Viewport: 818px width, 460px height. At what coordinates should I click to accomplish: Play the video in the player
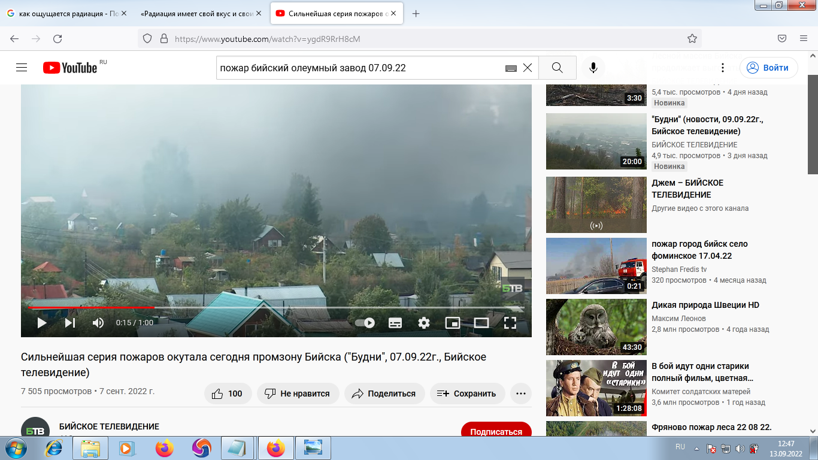click(x=42, y=323)
